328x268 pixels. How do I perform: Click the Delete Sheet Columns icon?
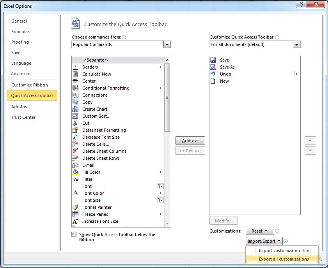point(75,151)
